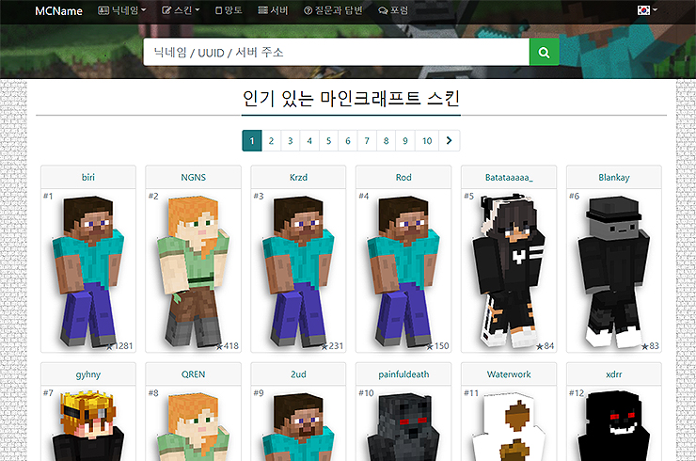Open the Korean flag language selector

coord(647,10)
